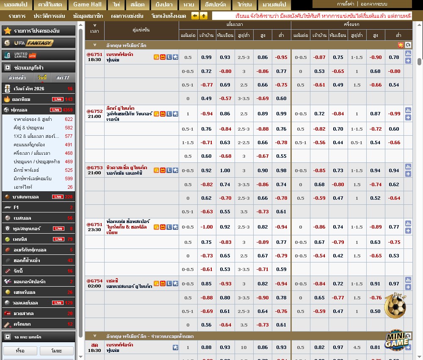Open the statistics chart icon for the Brentford G751 match

coord(408,53)
